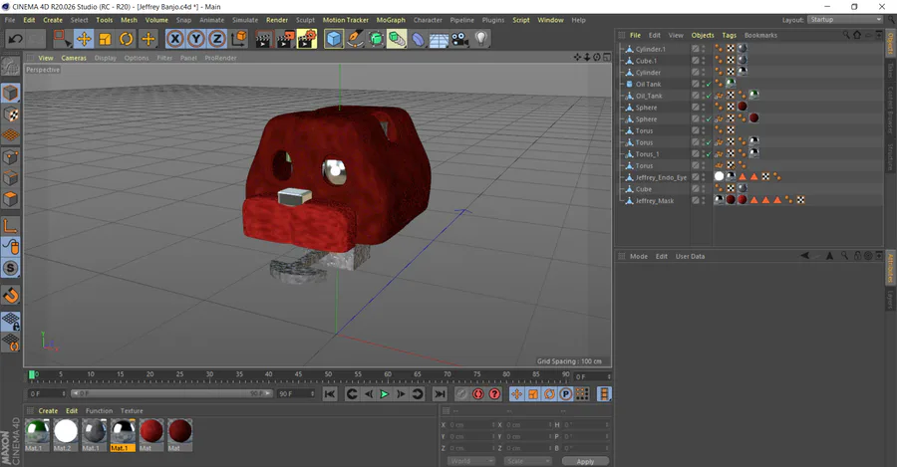Go to start of animation
The height and width of the screenshot is (467, 897).
[x=330, y=394]
